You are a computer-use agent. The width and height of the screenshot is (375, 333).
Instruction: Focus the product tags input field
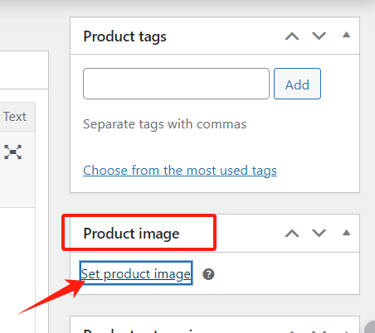coord(176,84)
